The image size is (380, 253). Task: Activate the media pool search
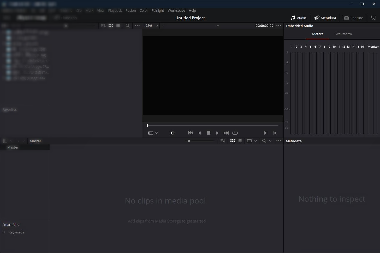coord(264,141)
